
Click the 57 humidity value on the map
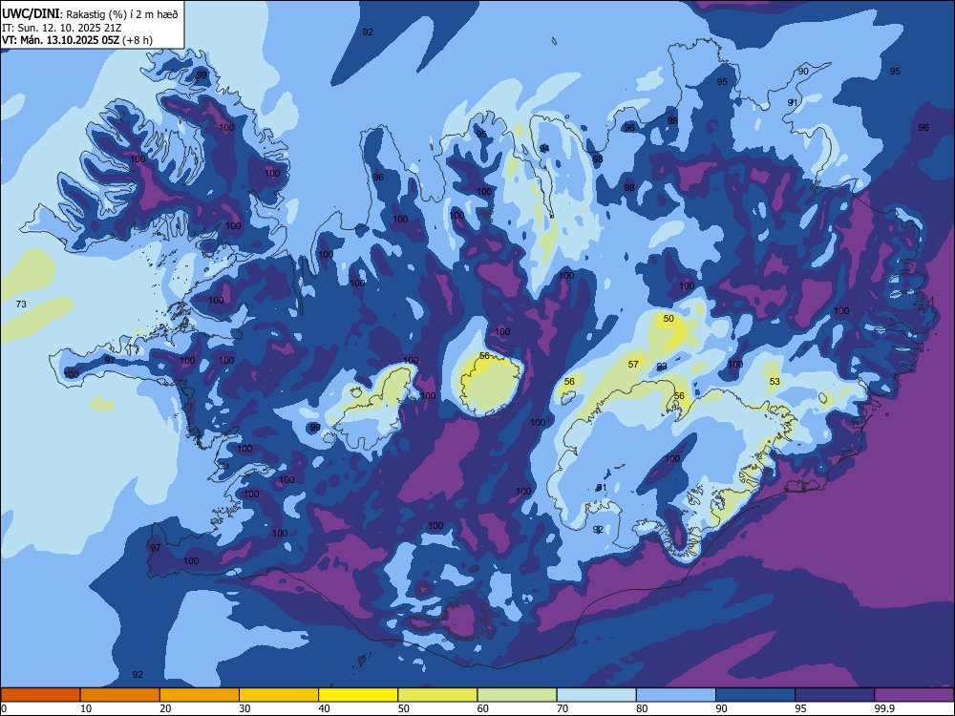[x=633, y=364]
